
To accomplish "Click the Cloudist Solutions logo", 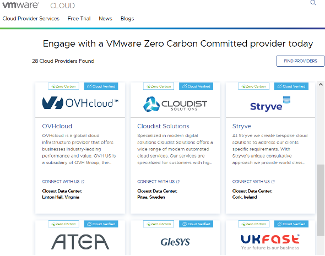I will [x=175, y=104].
